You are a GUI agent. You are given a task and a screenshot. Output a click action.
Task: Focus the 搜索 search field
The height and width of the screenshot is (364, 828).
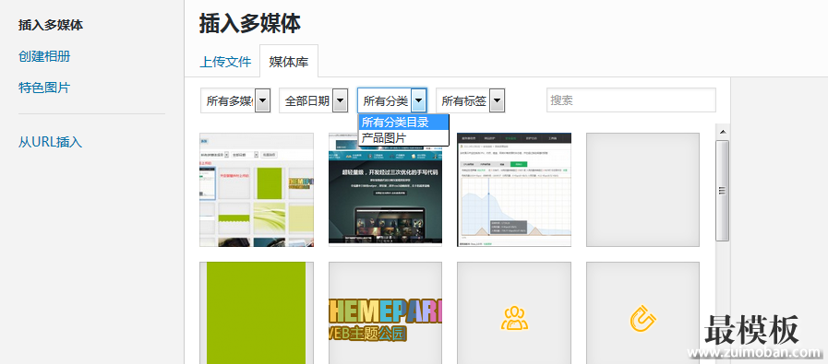[x=631, y=100]
